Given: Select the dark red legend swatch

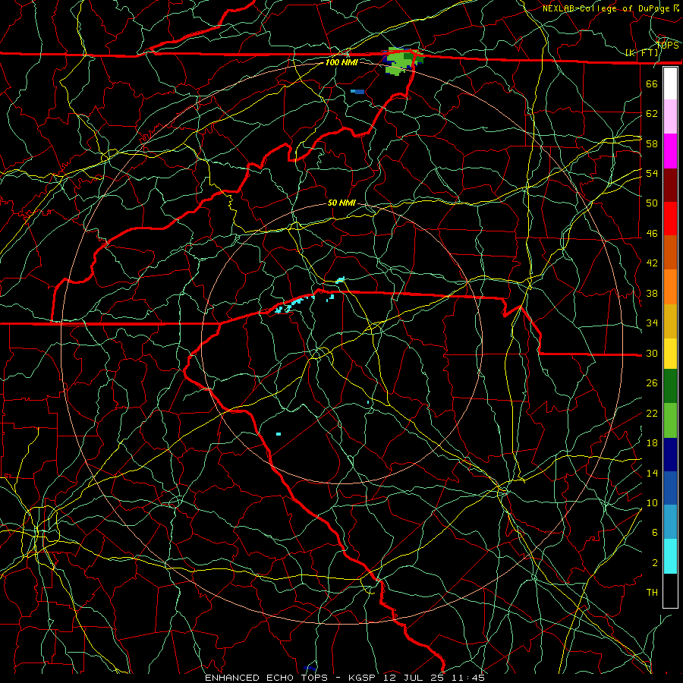Looking at the screenshot, I should click(x=670, y=185).
